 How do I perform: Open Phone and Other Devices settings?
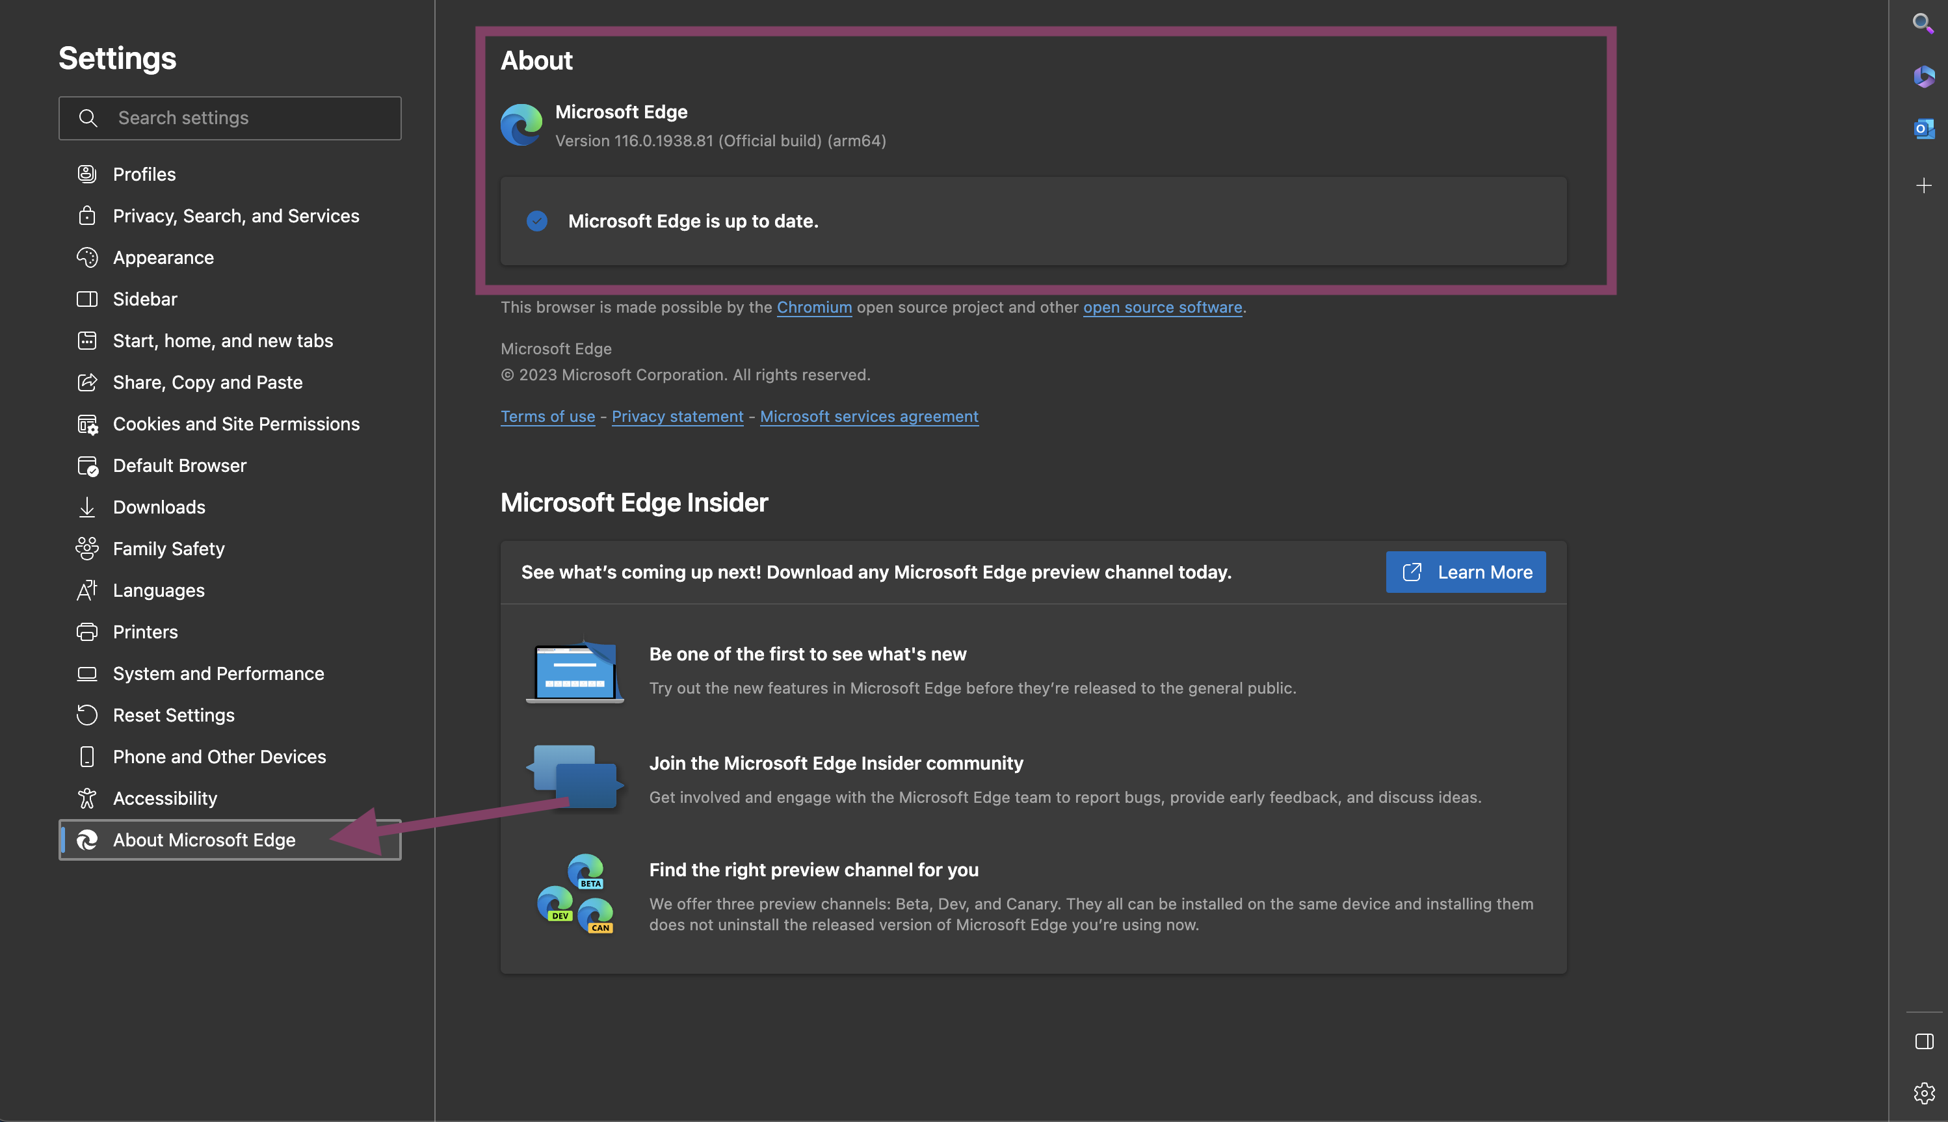click(x=230, y=757)
